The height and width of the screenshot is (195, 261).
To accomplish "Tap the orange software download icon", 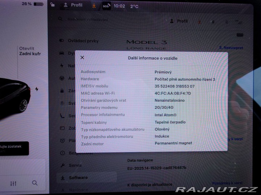I will coord(94,5).
